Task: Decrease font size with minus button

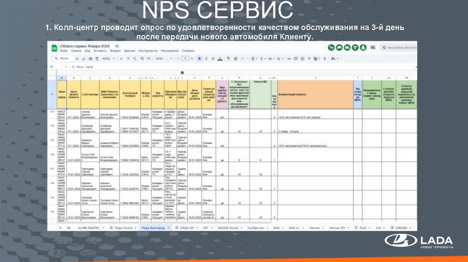Action: [x=179, y=59]
